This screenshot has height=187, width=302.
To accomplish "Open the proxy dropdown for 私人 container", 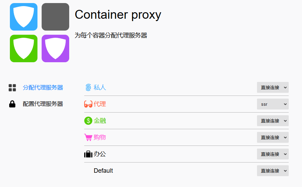I will pyautogui.click(x=273, y=87).
